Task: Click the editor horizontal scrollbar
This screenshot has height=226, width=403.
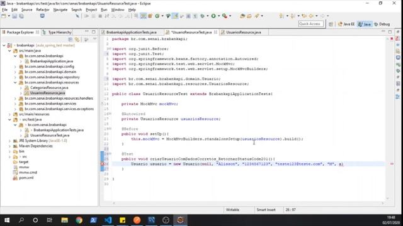Action: click(x=248, y=203)
